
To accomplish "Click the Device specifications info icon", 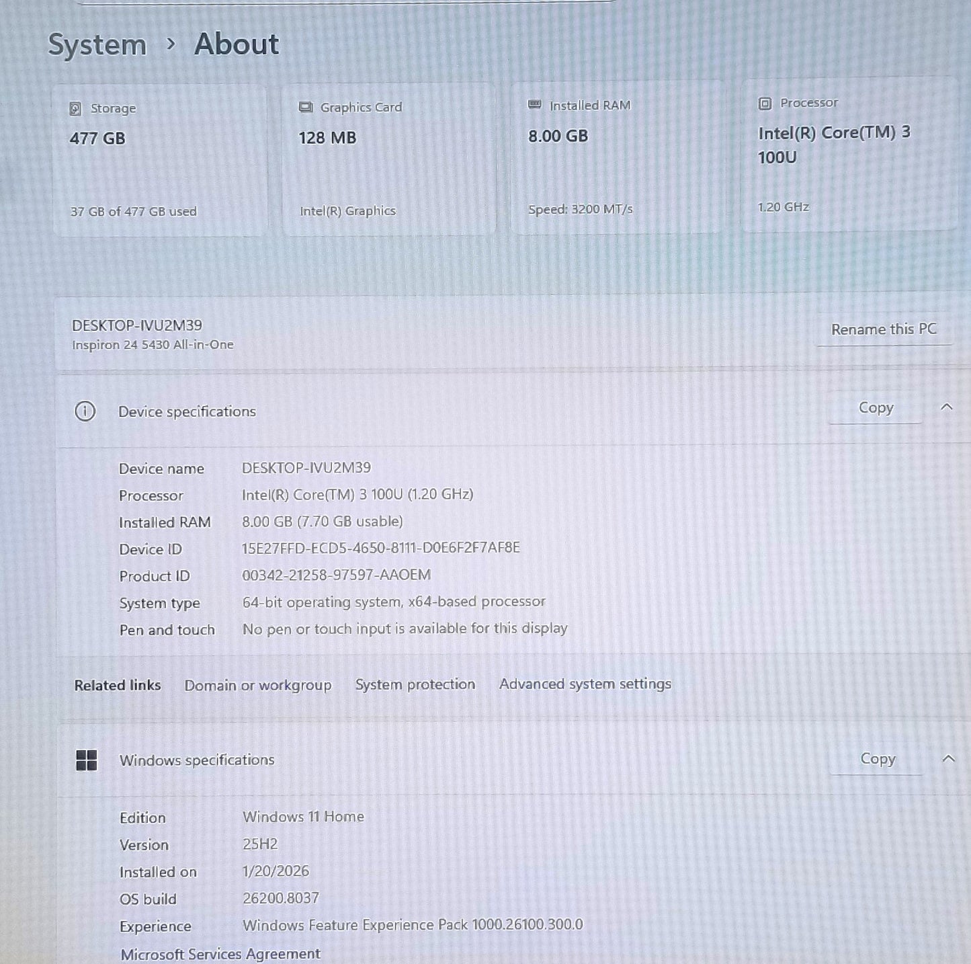I will [85, 411].
